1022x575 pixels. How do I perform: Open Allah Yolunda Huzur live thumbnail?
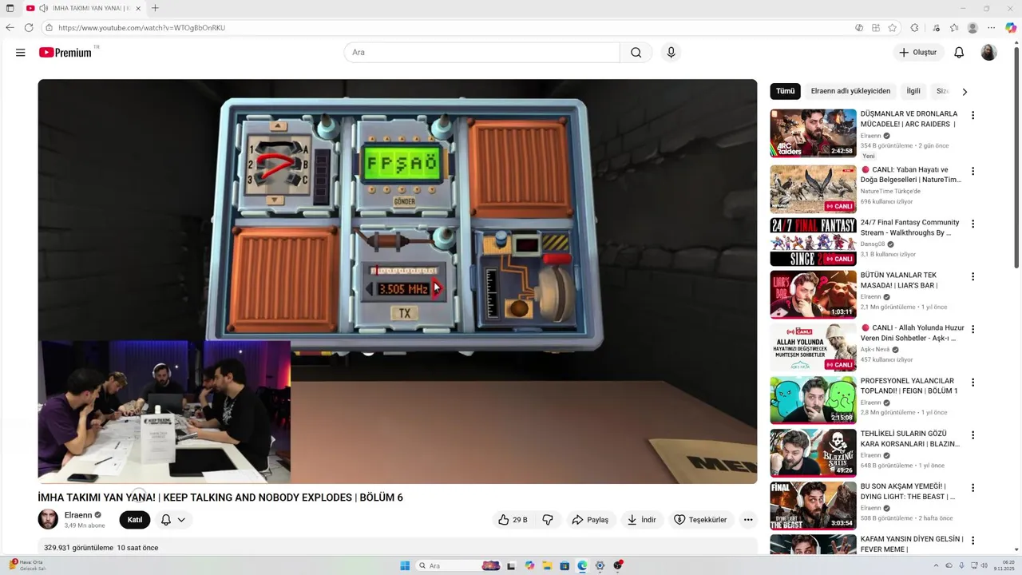pyautogui.click(x=813, y=347)
